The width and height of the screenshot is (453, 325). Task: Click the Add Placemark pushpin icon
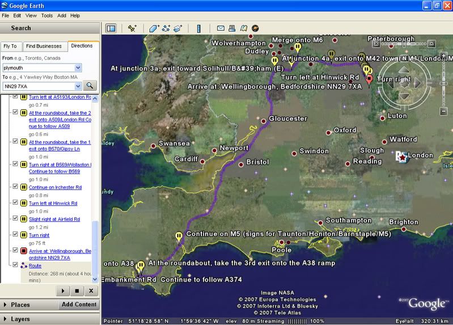(132, 28)
